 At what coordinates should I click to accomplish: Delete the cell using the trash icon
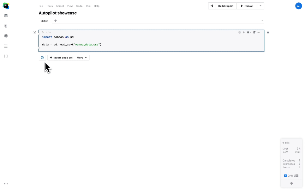tap(254, 32)
